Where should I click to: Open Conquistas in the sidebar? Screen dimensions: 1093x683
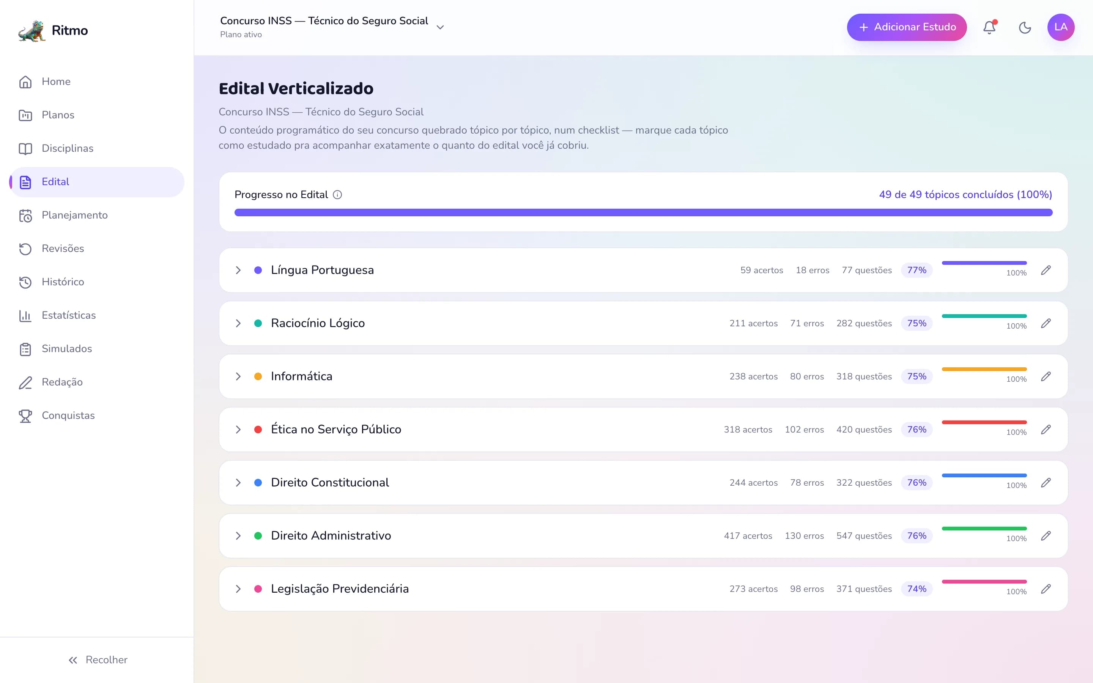(x=97, y=416)
